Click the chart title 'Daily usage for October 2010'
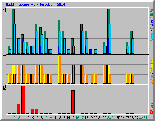This screenshot has width=155, height=121. tap(35, 5)
